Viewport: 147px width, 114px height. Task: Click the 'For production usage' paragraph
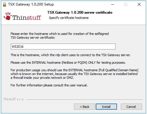[75, 74]
